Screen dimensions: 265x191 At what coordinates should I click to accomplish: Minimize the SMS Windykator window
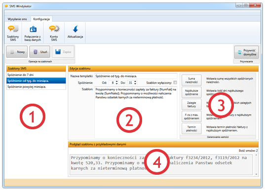(x=239, y=5)
